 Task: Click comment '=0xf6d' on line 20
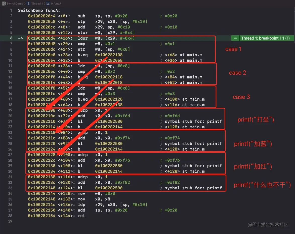(172, 116)
